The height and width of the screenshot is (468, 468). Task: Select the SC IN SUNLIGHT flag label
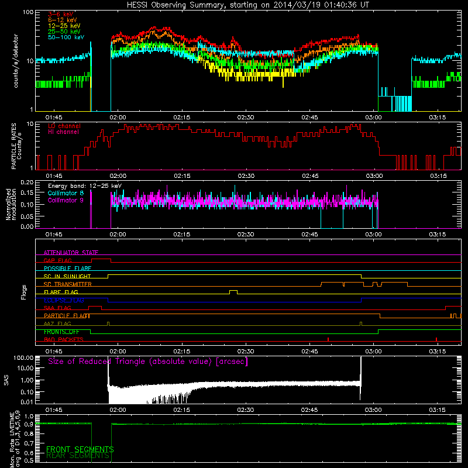click(67, 276)
